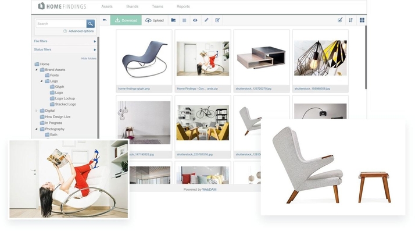Screen dimensions: 415x231
Task: Select the shutterstock_125720270.jpg table thumbnail
Action: [x=262, y=58]
